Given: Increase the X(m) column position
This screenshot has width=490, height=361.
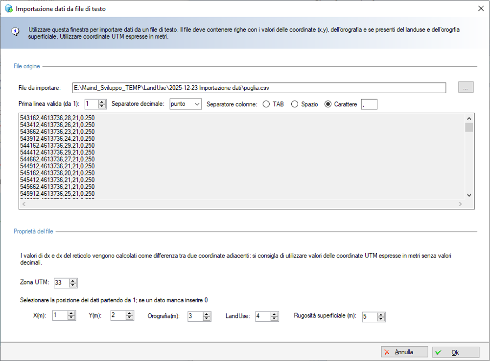Looking at the screenshot, I should (71, 314).
